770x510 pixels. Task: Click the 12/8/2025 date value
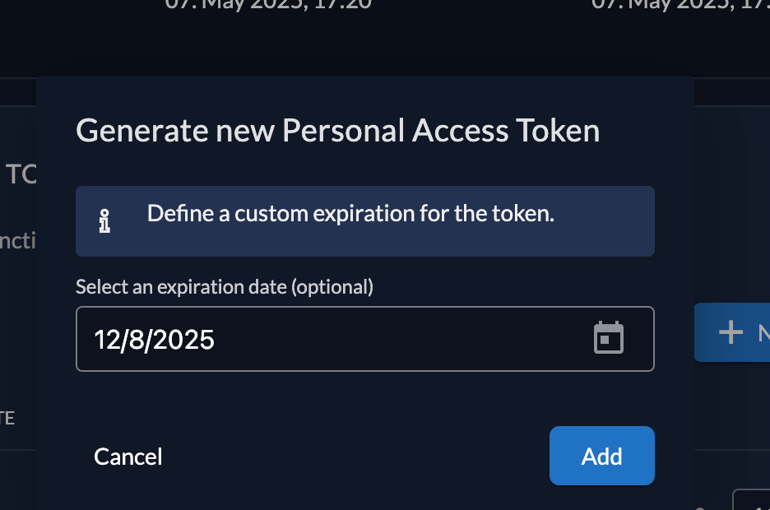point(155,340)
